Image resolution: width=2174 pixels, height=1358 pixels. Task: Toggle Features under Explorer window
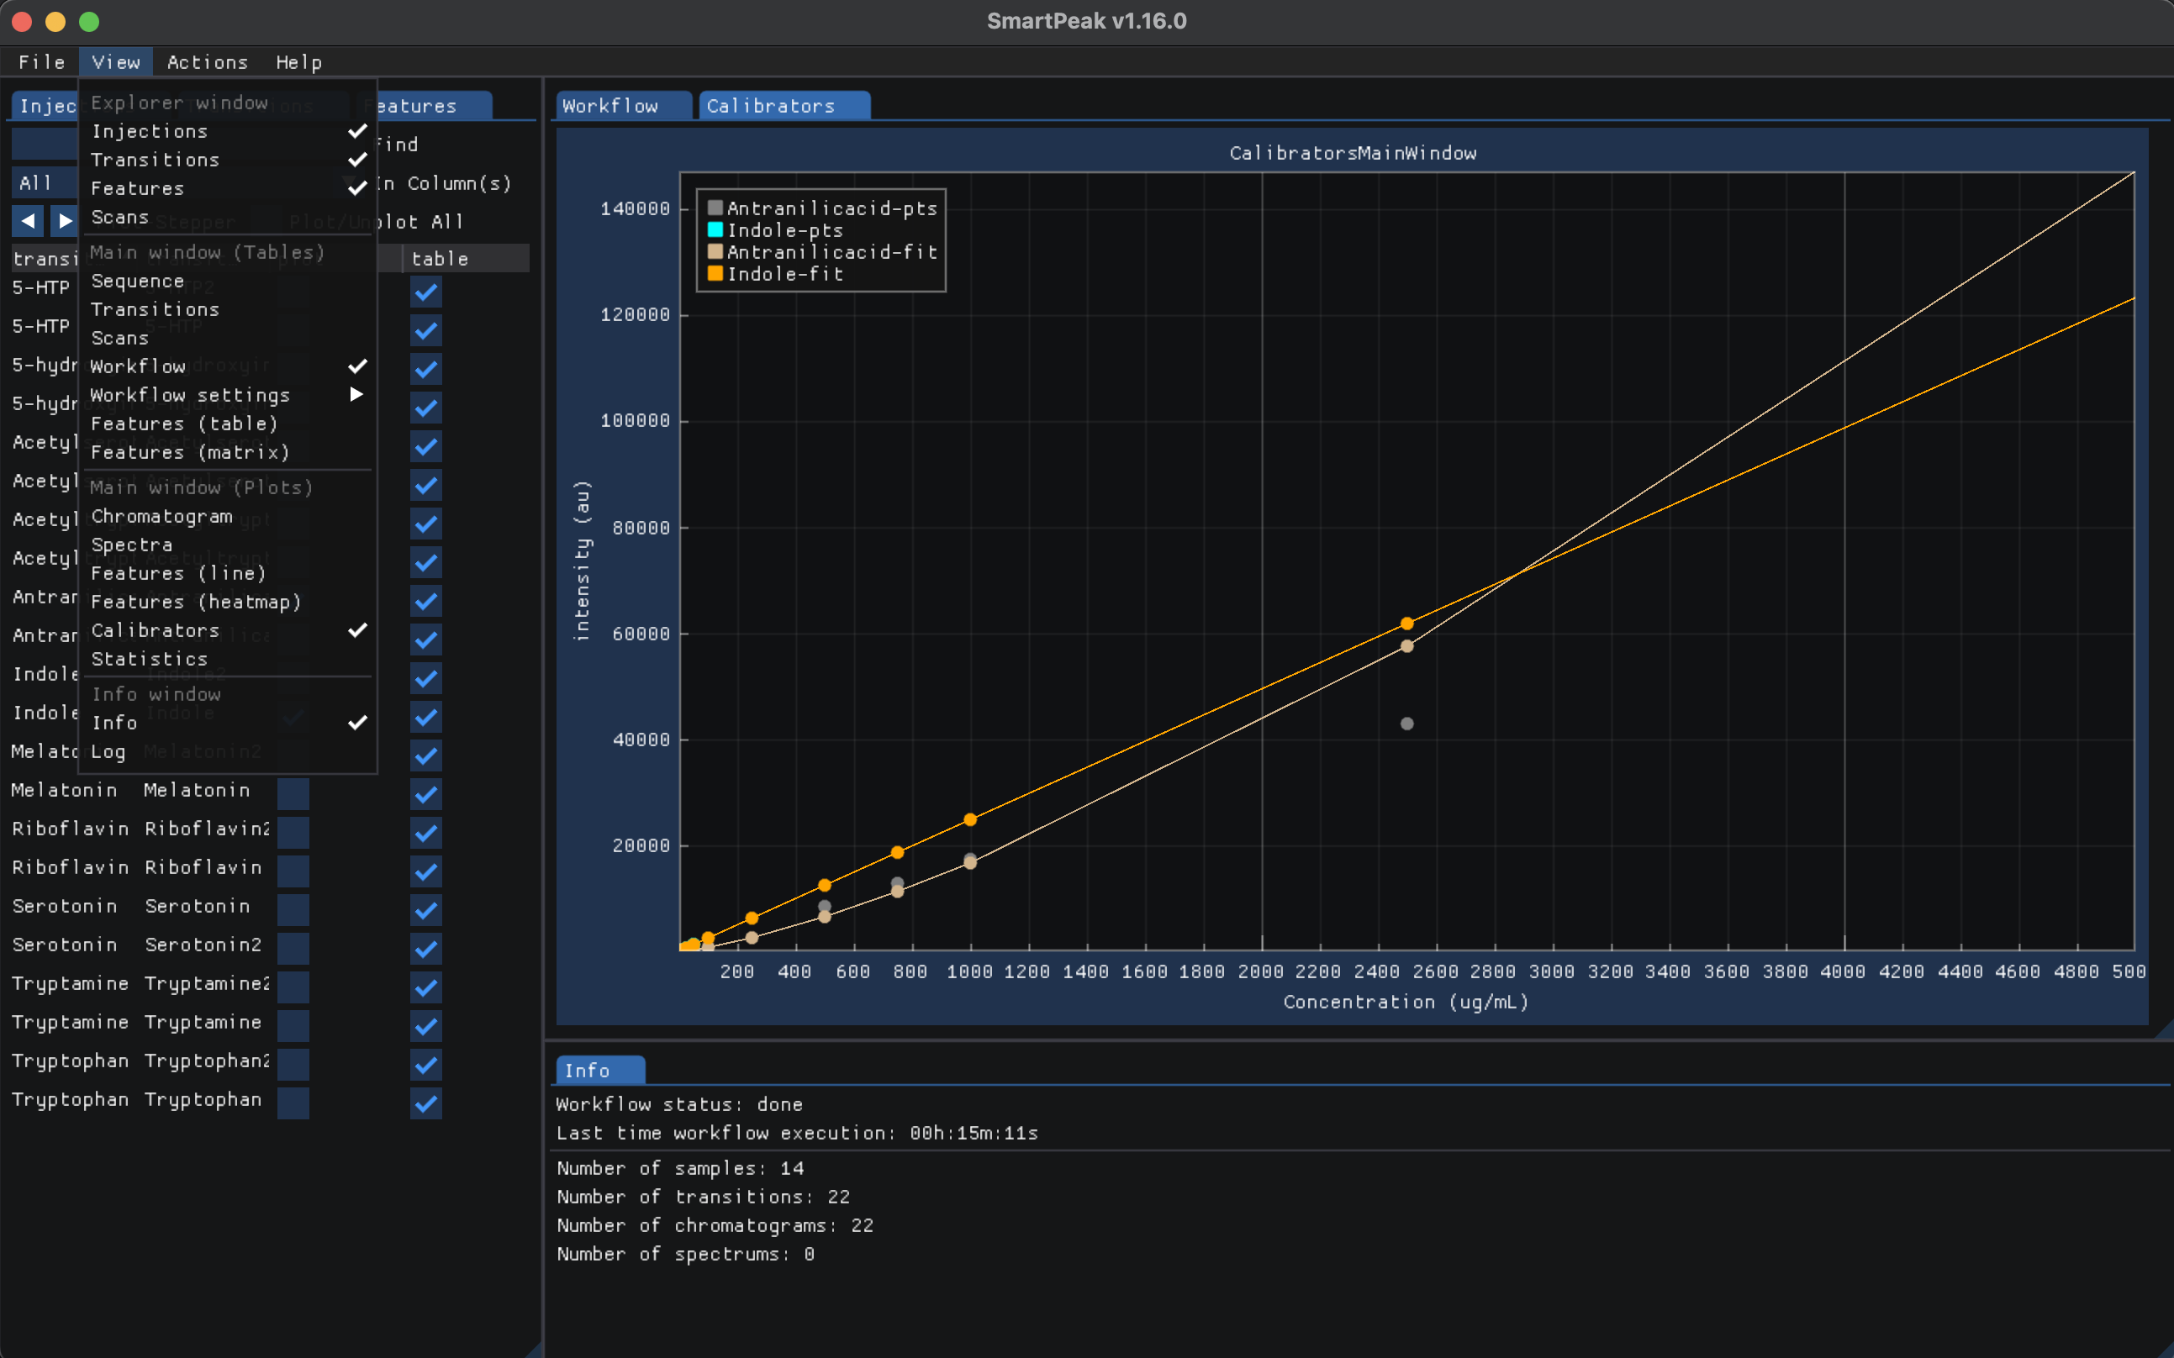click(226, 188)
